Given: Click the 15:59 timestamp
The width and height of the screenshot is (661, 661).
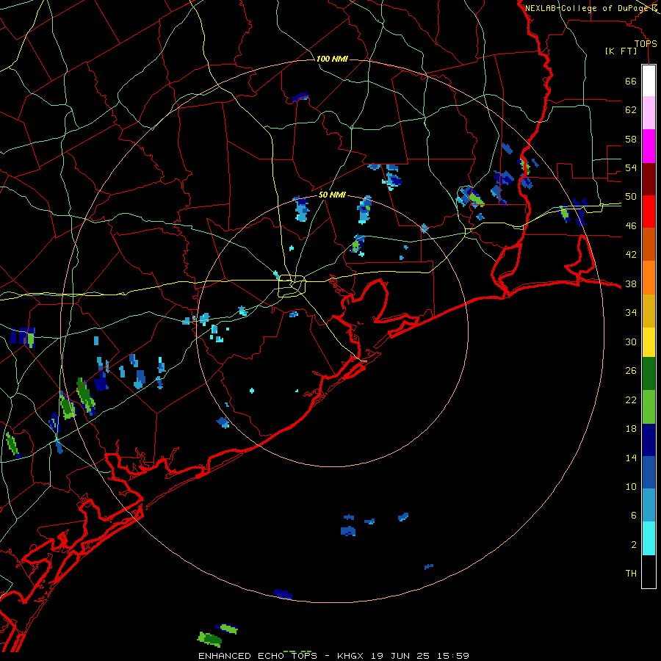Looking at the screenshot, I should pos(452,656).
